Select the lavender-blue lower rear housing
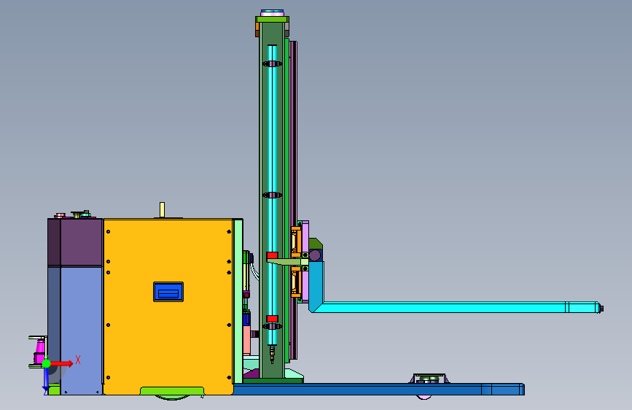This screenshot has height=410, width=632. click(x=81, y=330)
